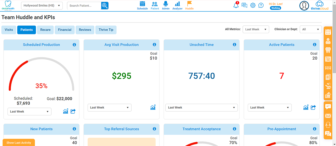Open the Schedule calendar icon in top navigation
Image resolution: width=336 pixels, height=146 pixels.
pos(142,4)
